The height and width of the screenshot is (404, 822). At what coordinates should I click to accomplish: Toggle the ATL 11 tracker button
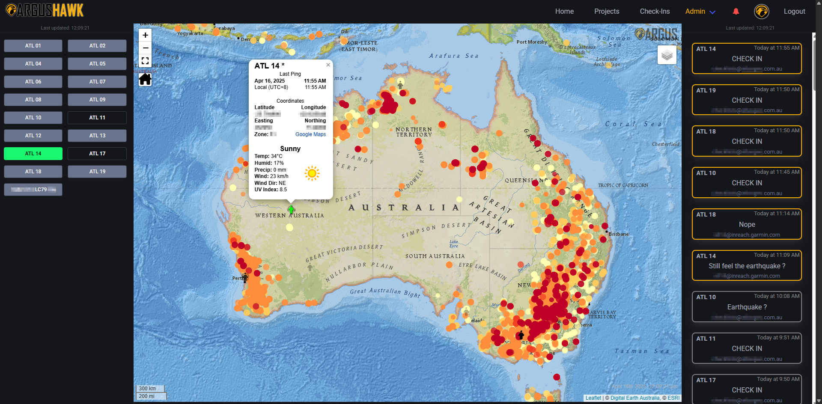[97, 118]
